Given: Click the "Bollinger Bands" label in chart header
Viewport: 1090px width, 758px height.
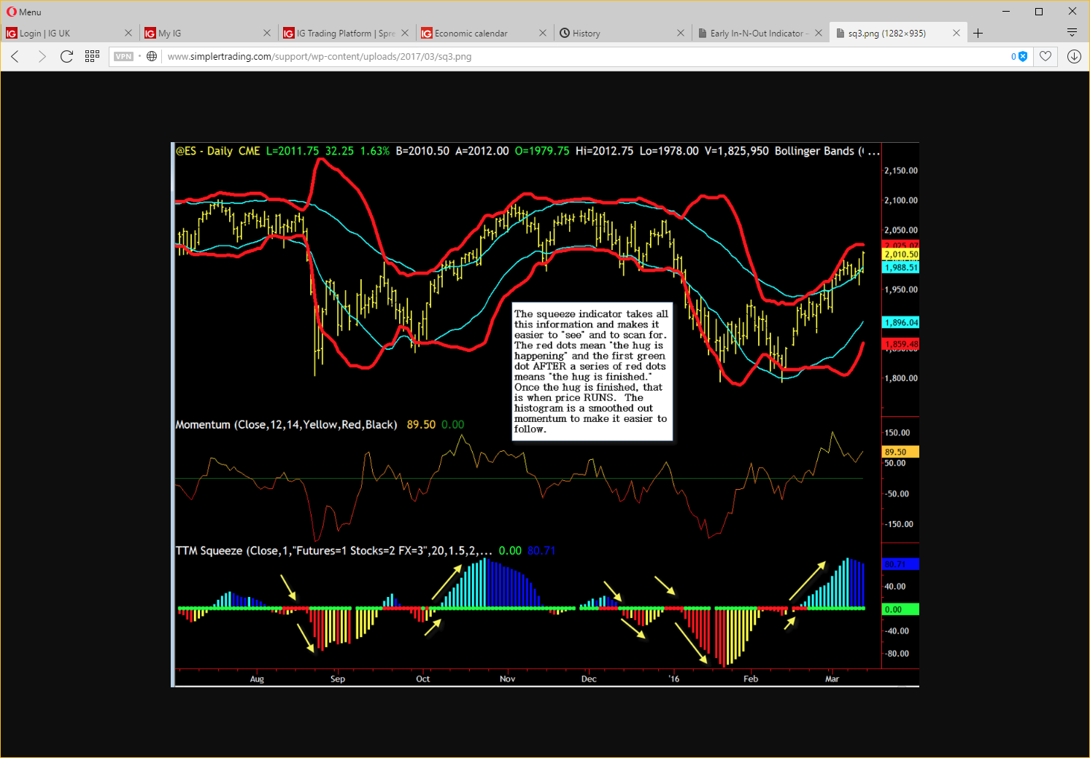Looking at the screenshot, I should tap(814, 151).
